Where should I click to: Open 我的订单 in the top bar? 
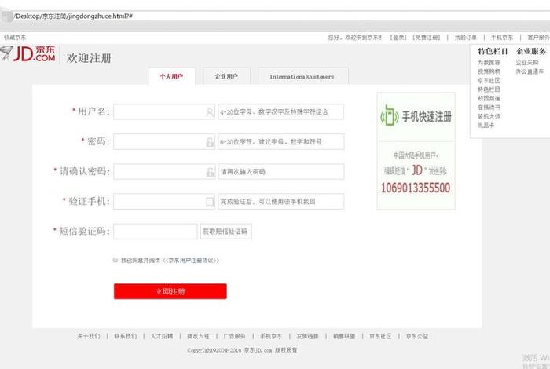pos(465,37)
